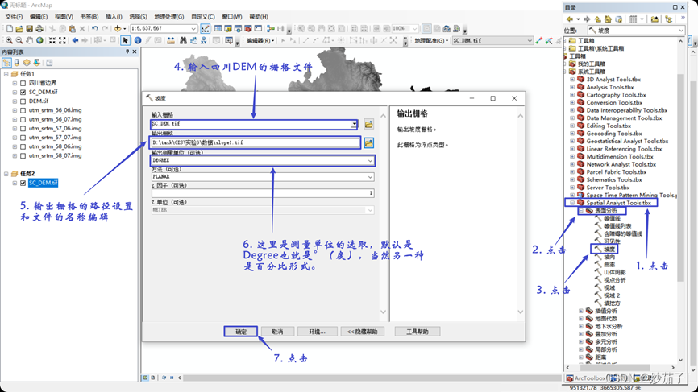Toggle checkbox for SC_DEM.tif under 任务2
Viewport: 698px width, 392px height.
click(23, 183)
